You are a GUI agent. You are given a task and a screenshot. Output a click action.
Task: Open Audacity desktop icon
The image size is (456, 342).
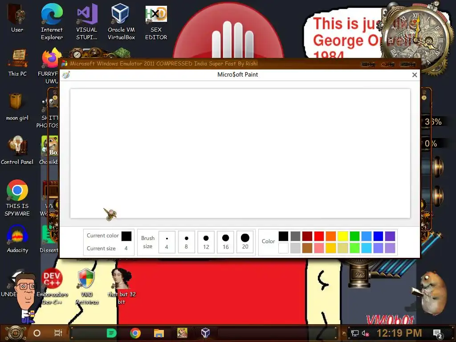point(17,239)
